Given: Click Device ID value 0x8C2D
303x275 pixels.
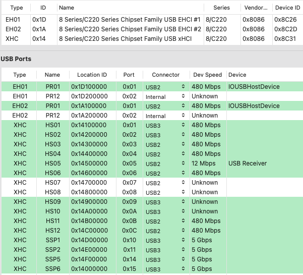Looking at the screenshot, I should pos(286,29).
